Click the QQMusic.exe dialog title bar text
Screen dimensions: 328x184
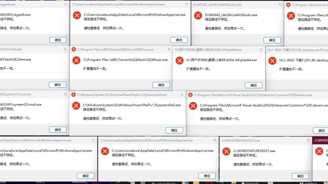(116, 50)
